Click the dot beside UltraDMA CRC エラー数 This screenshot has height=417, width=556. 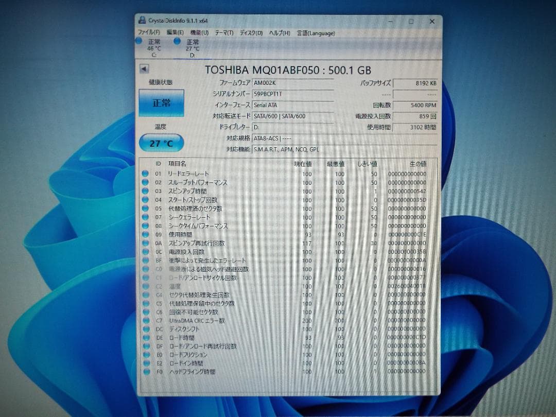coord(145,320)
